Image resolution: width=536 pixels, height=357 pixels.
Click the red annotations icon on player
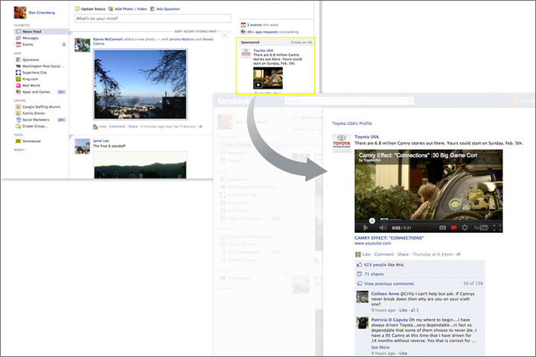(x=453, y=228)
